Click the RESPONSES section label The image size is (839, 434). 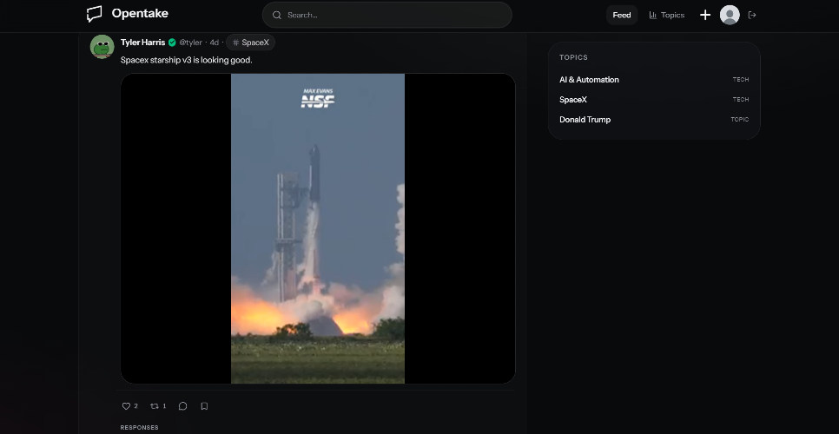click(x=139, y=428)
